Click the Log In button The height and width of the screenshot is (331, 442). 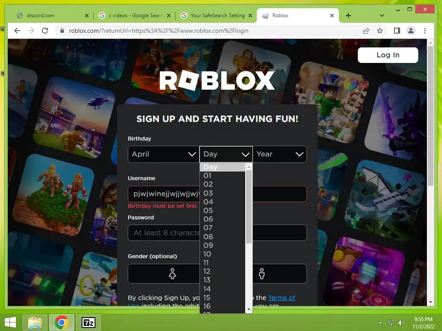[388, 55]
